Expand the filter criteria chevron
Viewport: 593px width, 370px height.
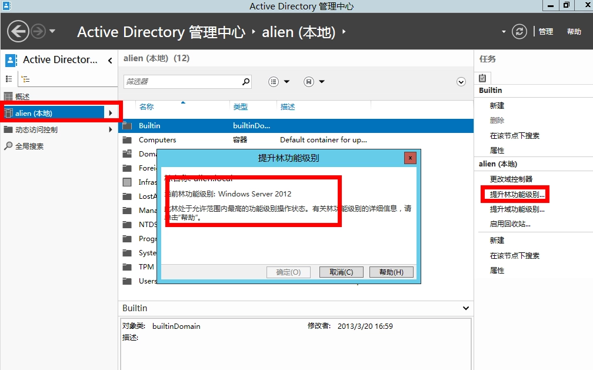pyautogui.click(x=461, y=82)
